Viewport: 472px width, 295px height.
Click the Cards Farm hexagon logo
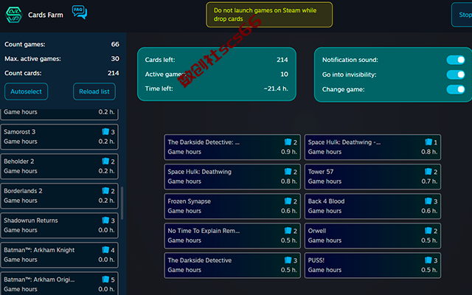point(14,15)
